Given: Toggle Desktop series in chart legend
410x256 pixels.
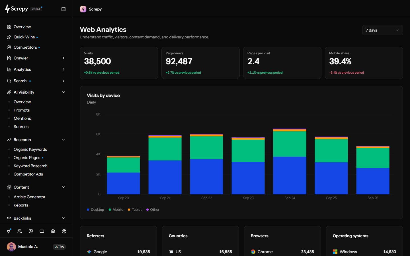Looking at the screenshot, I should [95, 210].
